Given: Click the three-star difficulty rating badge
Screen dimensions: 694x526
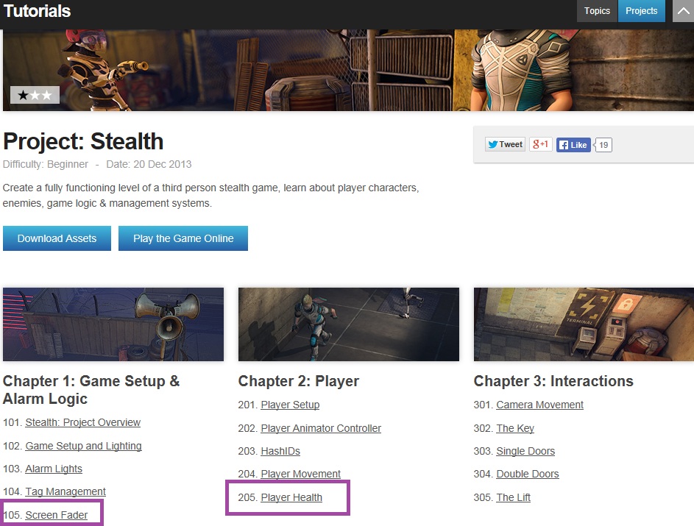Looking at the screenshot, I should click(x=35, y=95).
